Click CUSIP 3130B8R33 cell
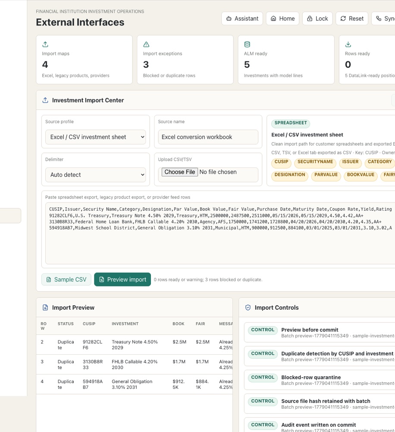The width and height of the screenshot is (395, 432). (x=93, y=365)
